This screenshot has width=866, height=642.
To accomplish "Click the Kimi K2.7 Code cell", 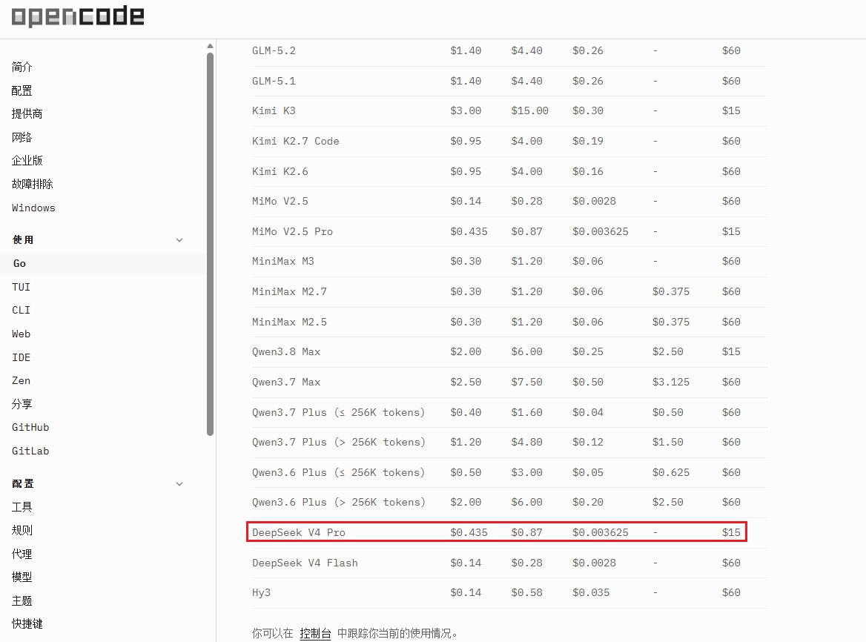I will click(x=296, y=142).
